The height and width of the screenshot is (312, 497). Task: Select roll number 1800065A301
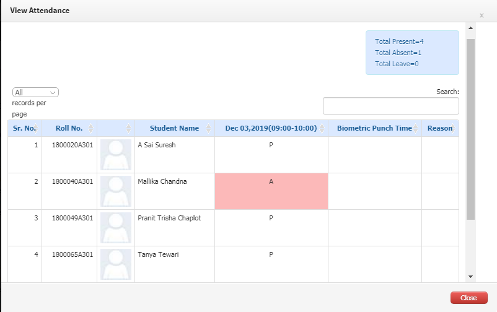73,254
